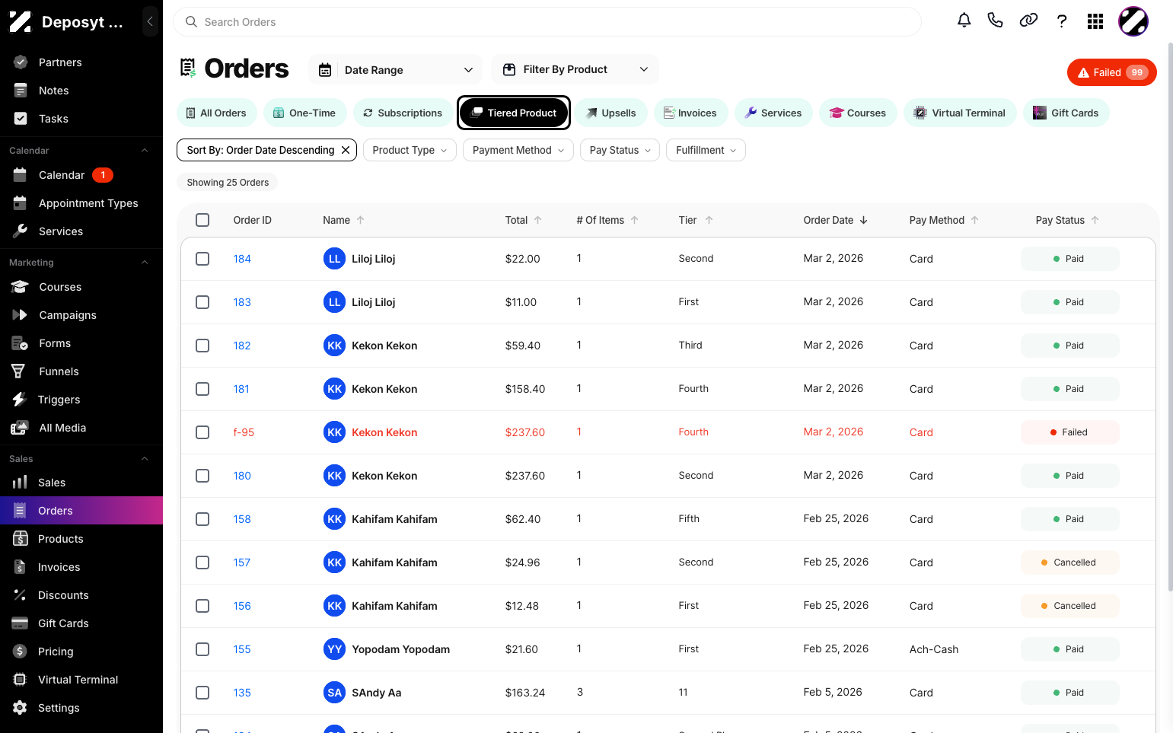Image resolution: width=1173 pixels, height=733 pixels.
Task: Collapse the sidebar with chevron button
Action: 150,21
